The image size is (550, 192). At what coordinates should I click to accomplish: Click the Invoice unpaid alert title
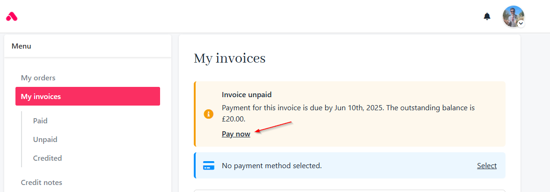point(247,94)
